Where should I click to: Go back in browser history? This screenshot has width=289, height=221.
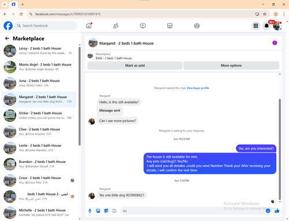coord(5,14)
